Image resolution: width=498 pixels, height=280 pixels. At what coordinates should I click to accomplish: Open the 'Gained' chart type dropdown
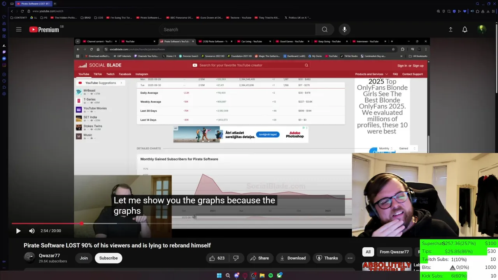407,149
